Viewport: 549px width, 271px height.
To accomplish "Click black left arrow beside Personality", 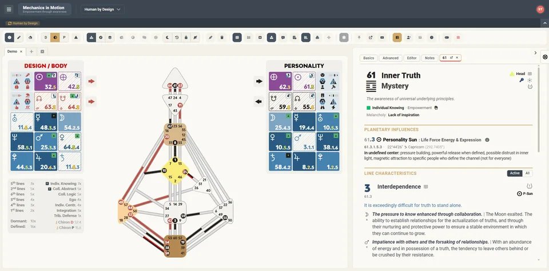I will click(258, 102).
